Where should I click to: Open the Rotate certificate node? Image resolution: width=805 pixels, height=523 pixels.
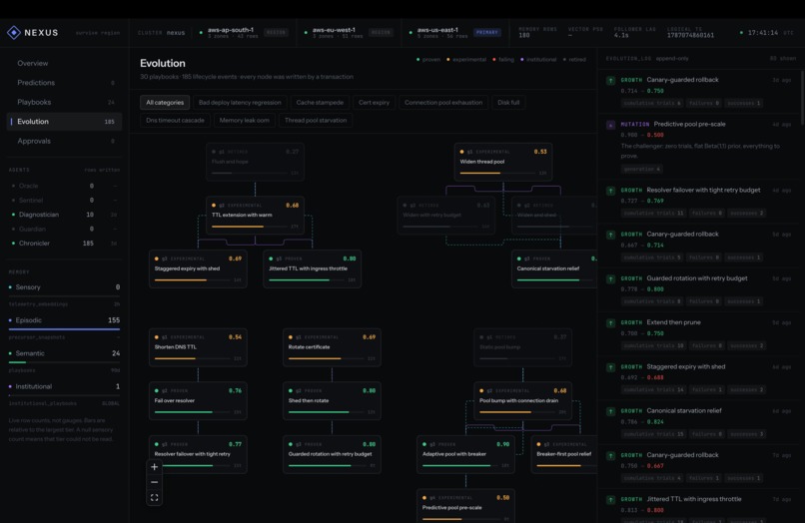[x=332, y=347]
